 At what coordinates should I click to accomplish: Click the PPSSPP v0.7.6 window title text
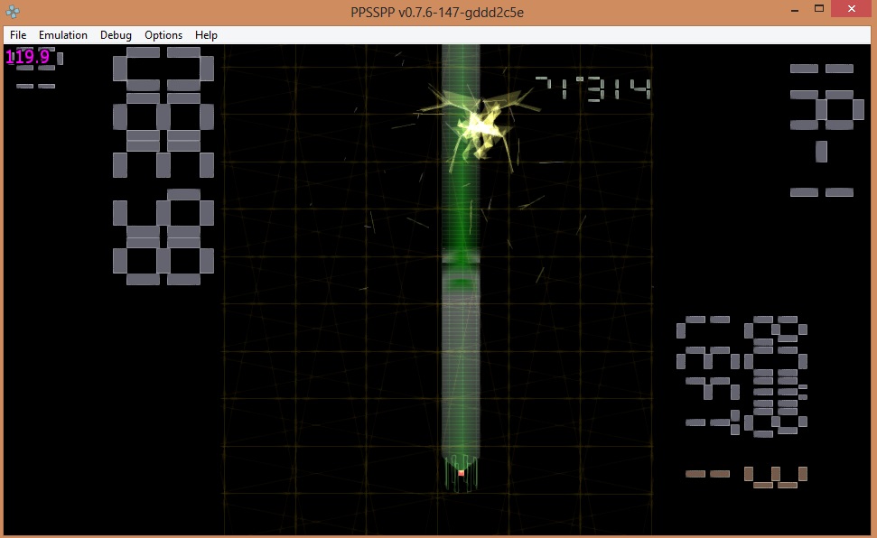click(x=437, y=12)
